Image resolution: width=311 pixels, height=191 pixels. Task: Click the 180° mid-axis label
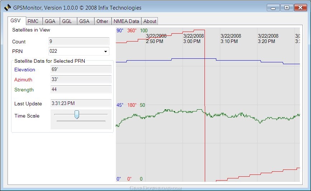click(x=132, y=105)
